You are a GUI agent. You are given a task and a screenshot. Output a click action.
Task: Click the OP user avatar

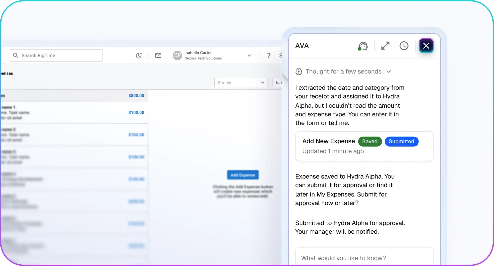pos(178,56)
